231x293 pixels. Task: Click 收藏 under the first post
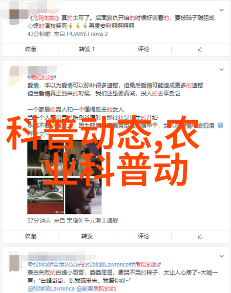tap(30, 49)
